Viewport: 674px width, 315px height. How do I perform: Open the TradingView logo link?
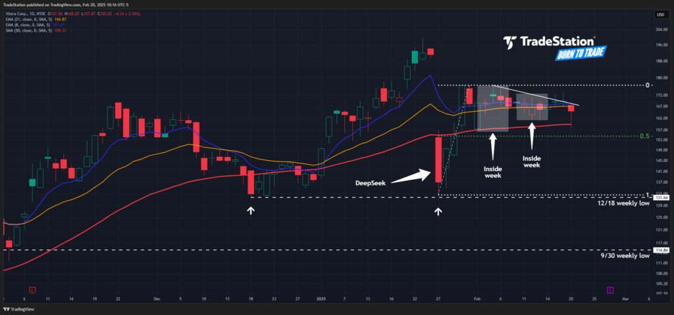pos(18,309)
